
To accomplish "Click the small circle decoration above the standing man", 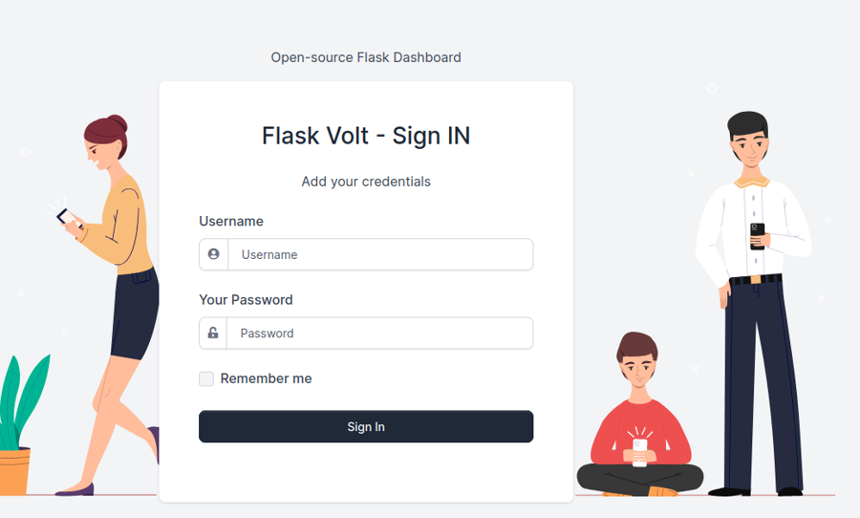I will pos(712,89).
